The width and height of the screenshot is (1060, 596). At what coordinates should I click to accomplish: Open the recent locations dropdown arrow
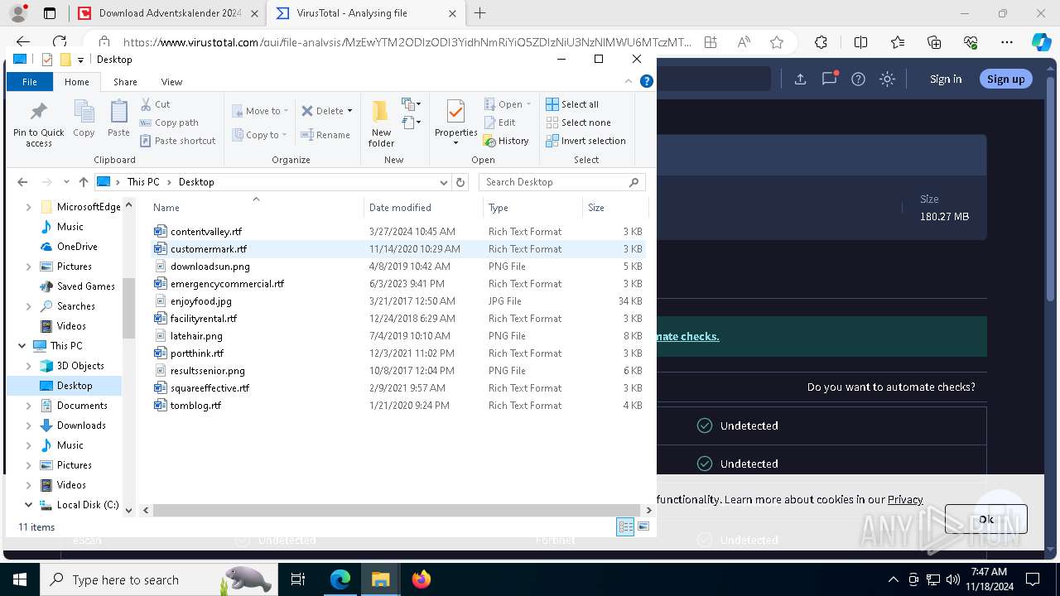click(66, 182)
